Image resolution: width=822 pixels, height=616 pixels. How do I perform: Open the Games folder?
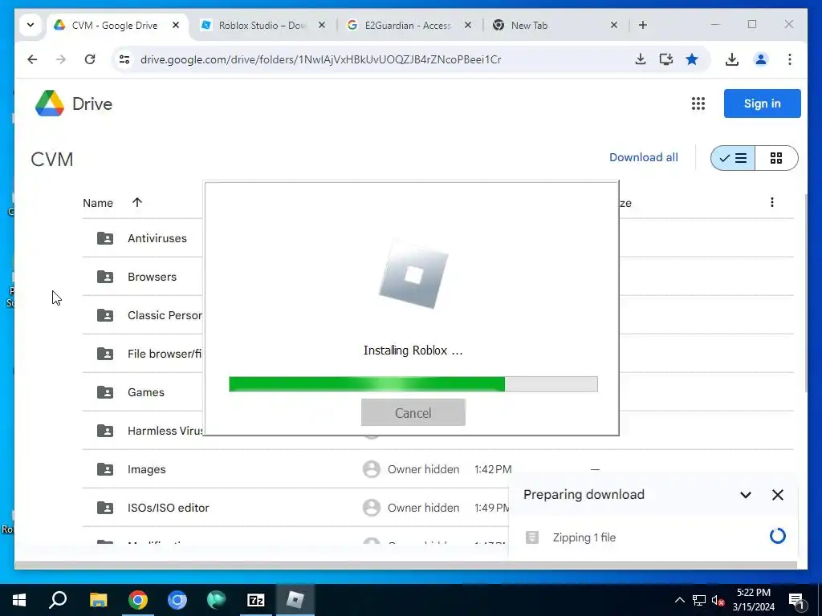[146, 392]
